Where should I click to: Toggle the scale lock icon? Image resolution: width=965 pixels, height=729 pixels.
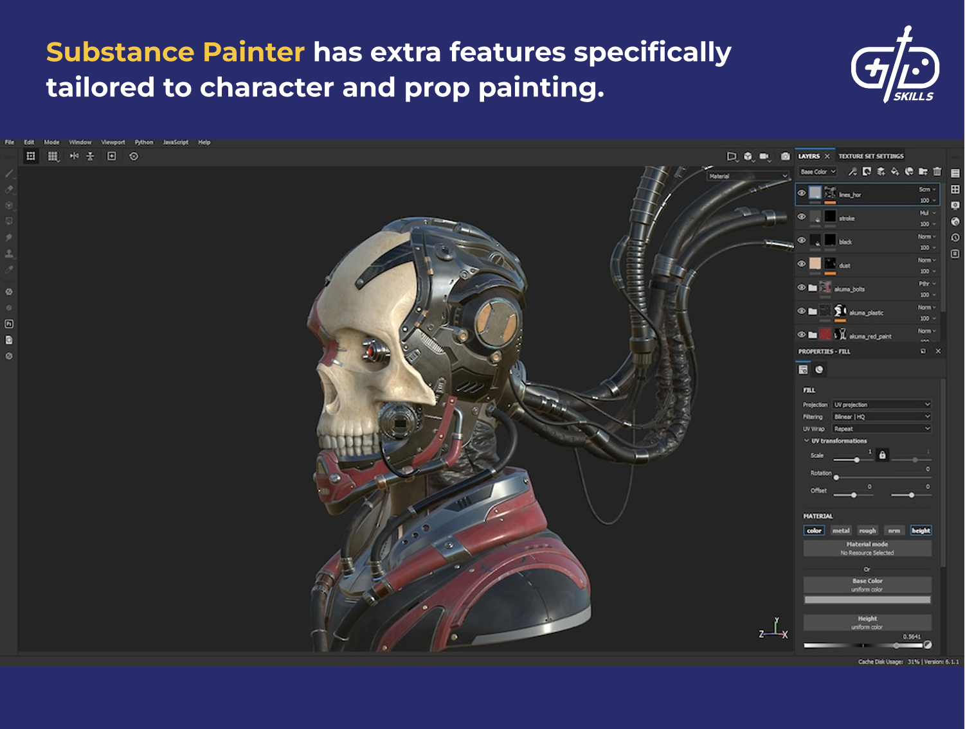point(883,455)
